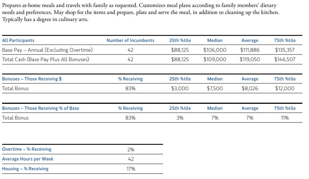Click the Total Cash row label
The height and width of the screenshot is (179, 309).
point(45,59)
